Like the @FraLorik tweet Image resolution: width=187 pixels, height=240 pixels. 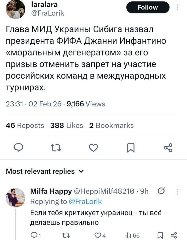coord(93,147)
